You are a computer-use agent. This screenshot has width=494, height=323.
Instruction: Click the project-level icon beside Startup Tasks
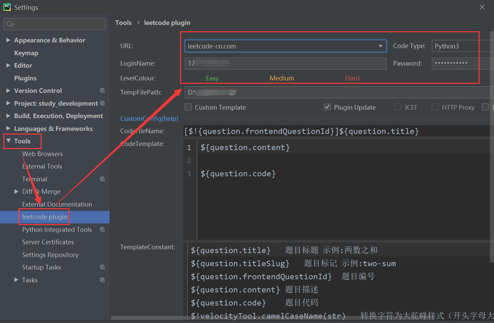pyautogui.click(x=102, y=267)
